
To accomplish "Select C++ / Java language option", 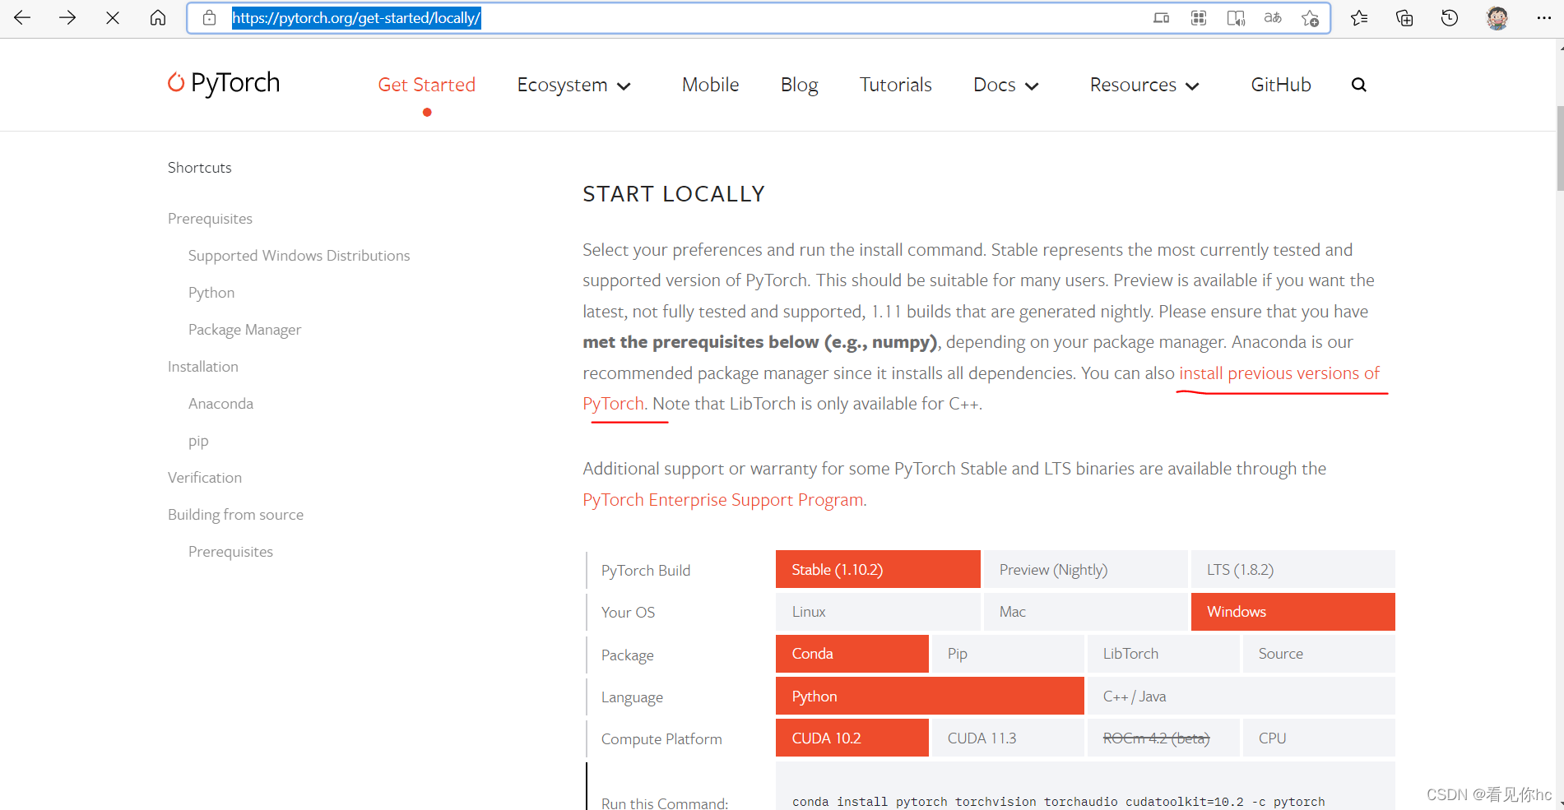I will [x=1241, y=696].
